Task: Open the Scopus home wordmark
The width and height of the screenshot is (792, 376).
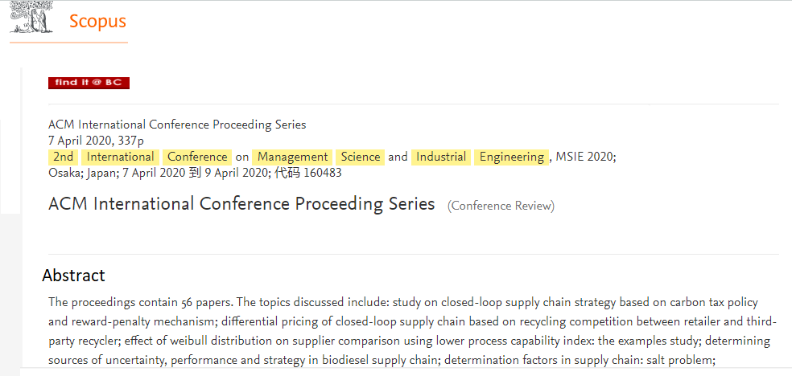Action: 97,22
